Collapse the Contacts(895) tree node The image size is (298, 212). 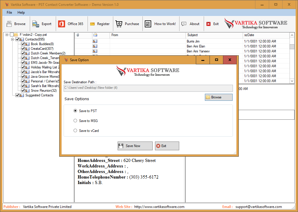12,39
